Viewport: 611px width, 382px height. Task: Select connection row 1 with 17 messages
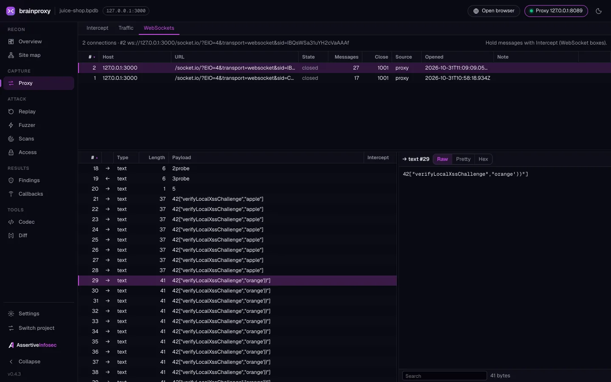tap(344, 78)
